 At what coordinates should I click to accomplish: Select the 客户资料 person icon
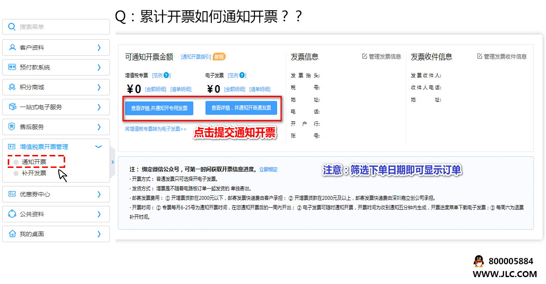tap(12, 47)
